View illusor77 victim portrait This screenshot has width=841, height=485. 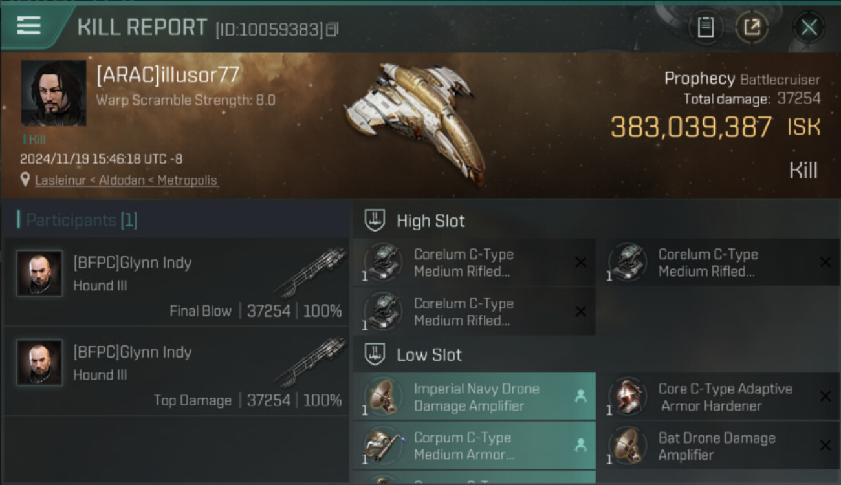coord(54,93)
